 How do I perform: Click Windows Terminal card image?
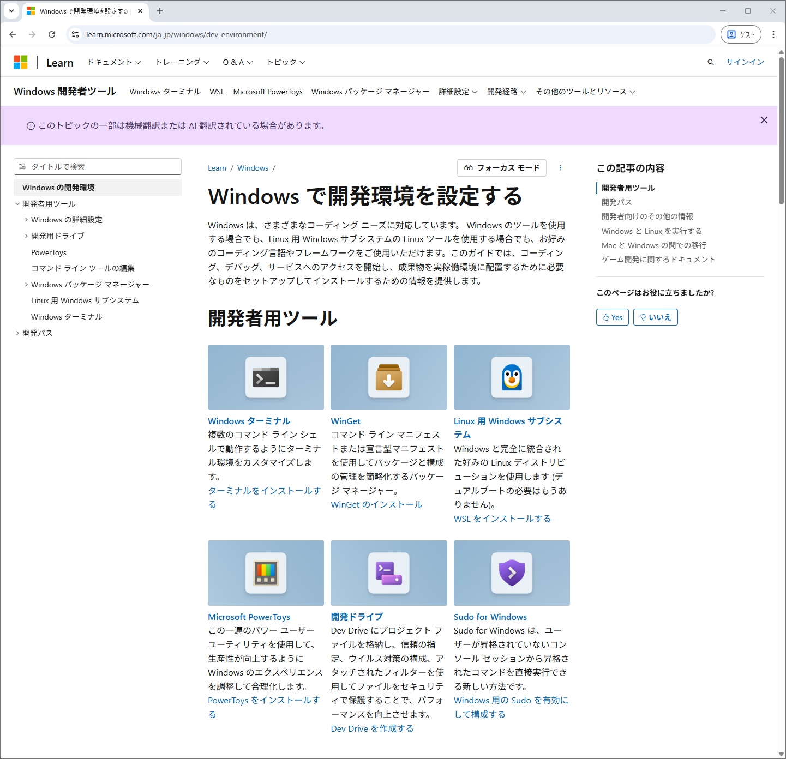266,377
